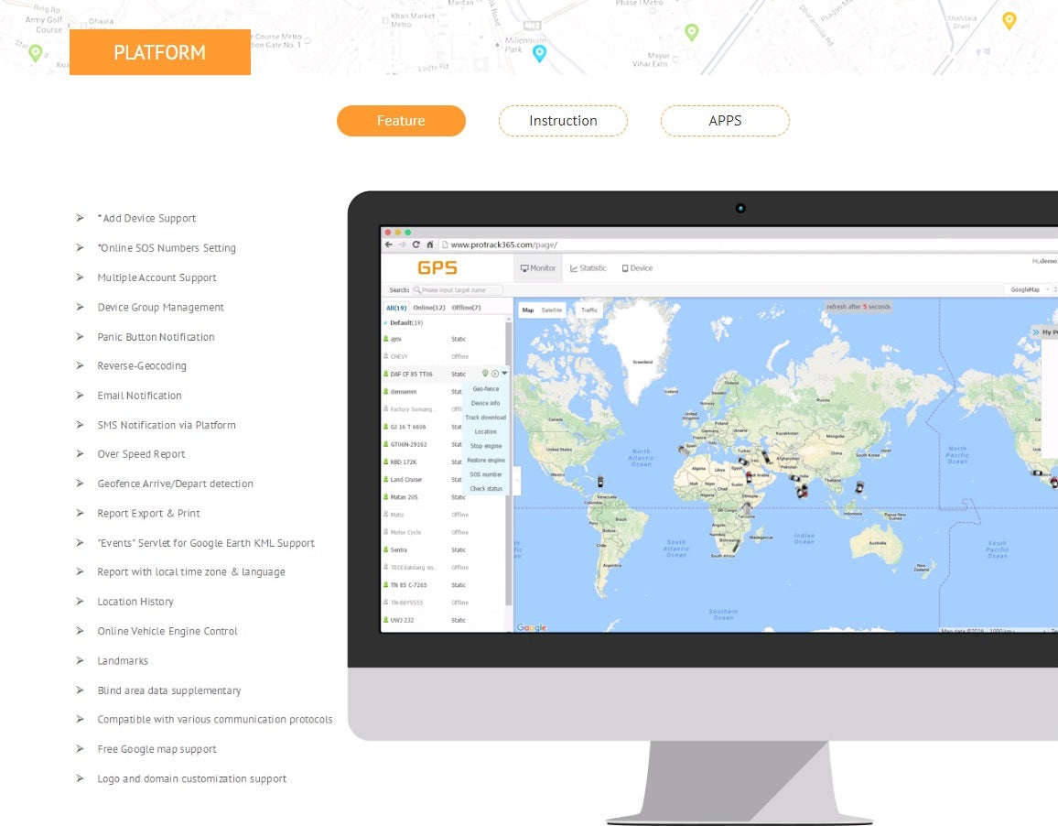Click the Monitor screen icon

pyautogui.click(x=524, y=267)
